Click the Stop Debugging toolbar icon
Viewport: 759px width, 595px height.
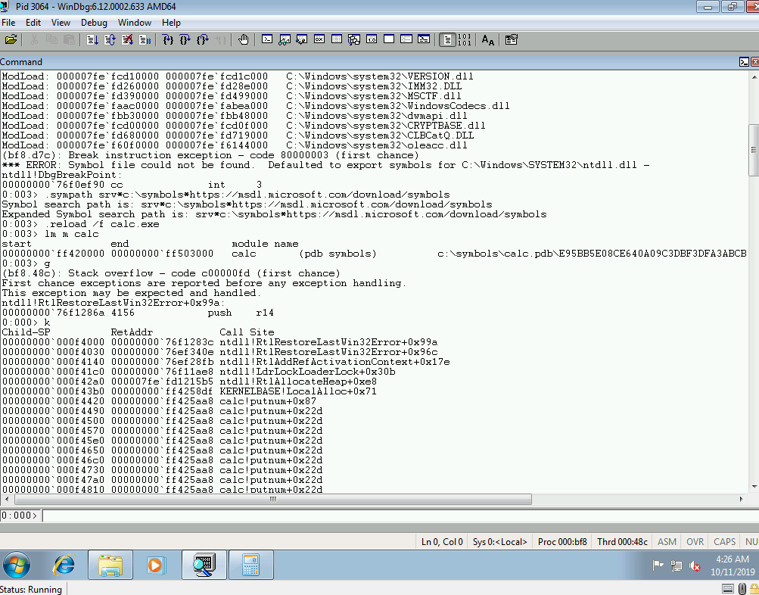[127, 39]
